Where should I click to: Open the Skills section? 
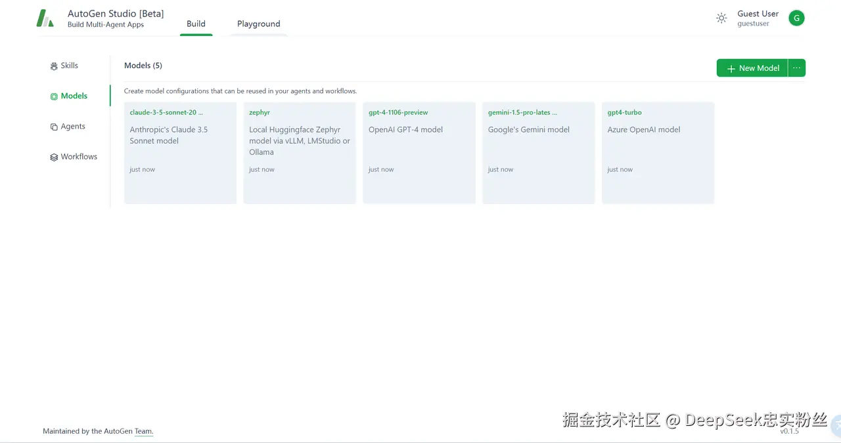point(70,66)
